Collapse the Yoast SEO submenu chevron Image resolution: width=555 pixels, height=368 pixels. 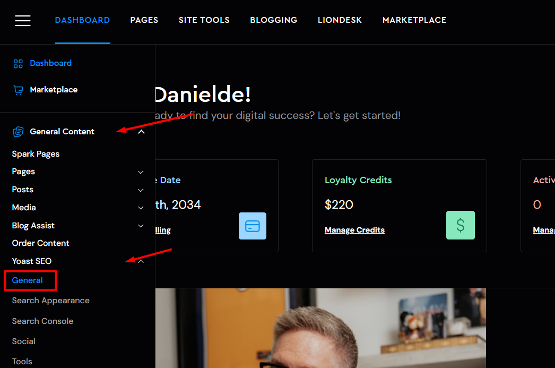[141, 261]
